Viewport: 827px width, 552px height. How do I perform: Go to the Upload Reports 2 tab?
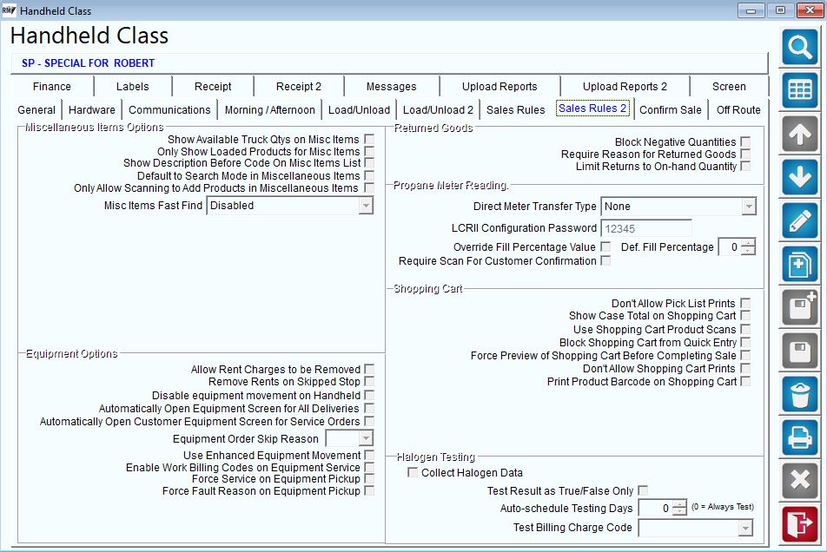click(625, 87)
